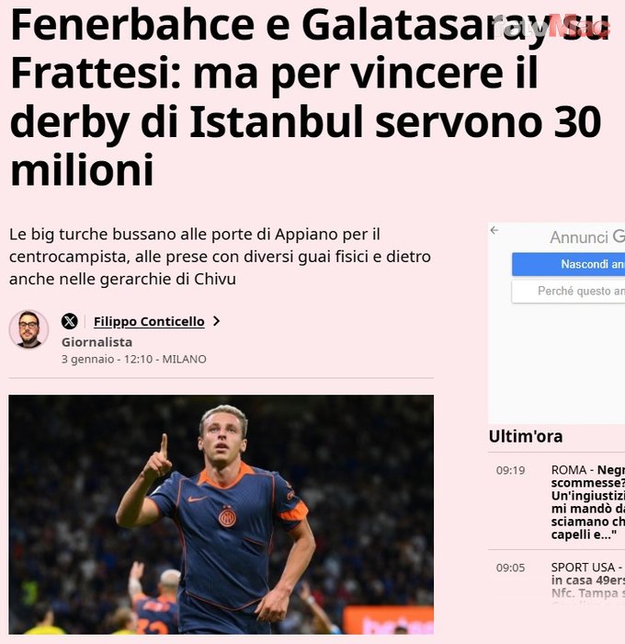Click the Giornalista role label
Image resolution: width=625 pixels, height=644 pixels.
click(97, 342)
